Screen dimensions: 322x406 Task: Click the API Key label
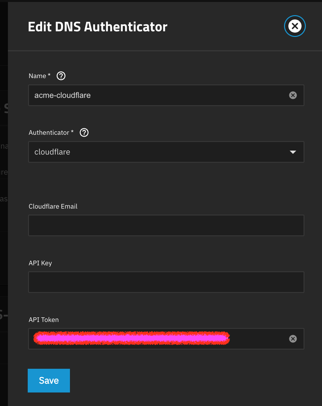(x=40, y=263)
